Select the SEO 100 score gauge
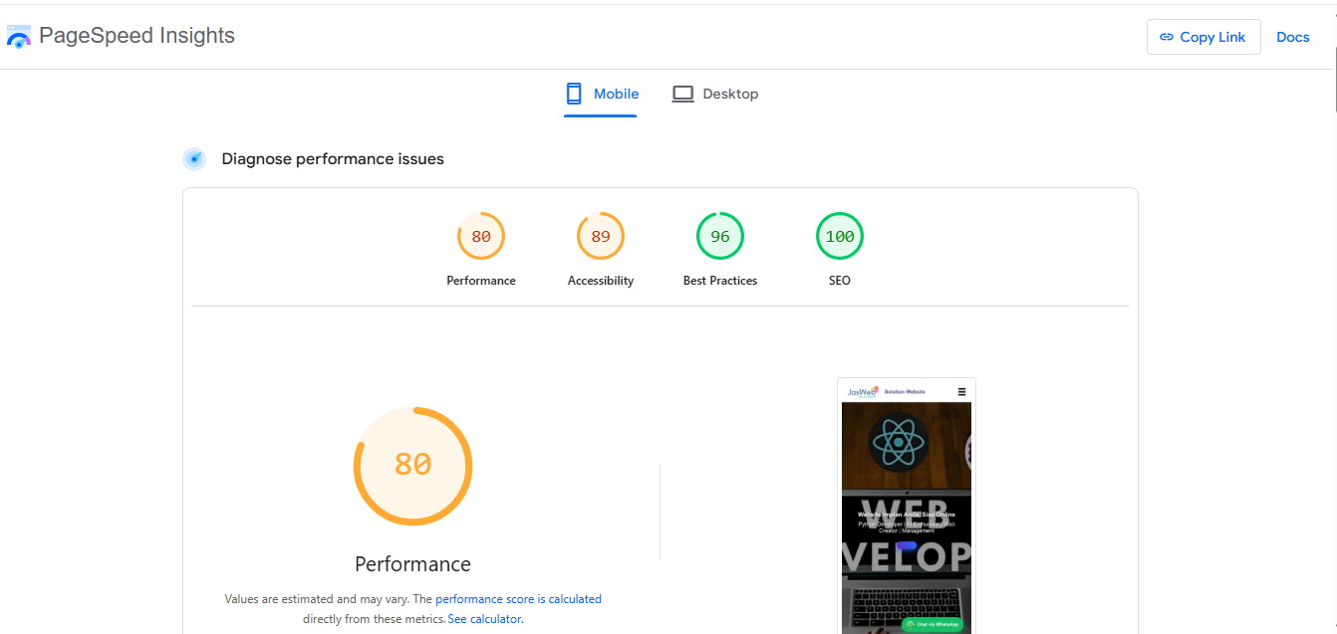The image size is (1337, 634). pos(840,237)
